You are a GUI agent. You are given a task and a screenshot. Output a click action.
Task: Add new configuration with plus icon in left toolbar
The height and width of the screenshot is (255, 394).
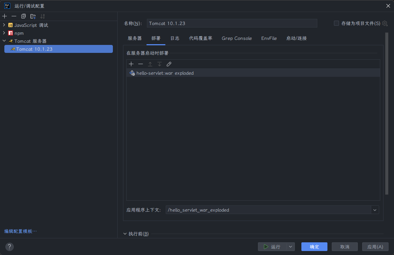(5, 16)
